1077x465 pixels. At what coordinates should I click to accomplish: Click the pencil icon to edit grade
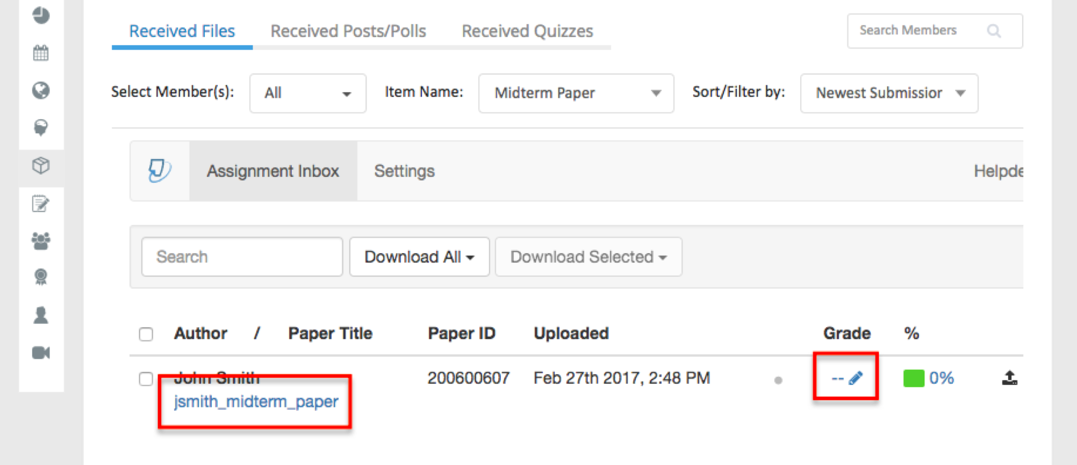tap(856, 378)
